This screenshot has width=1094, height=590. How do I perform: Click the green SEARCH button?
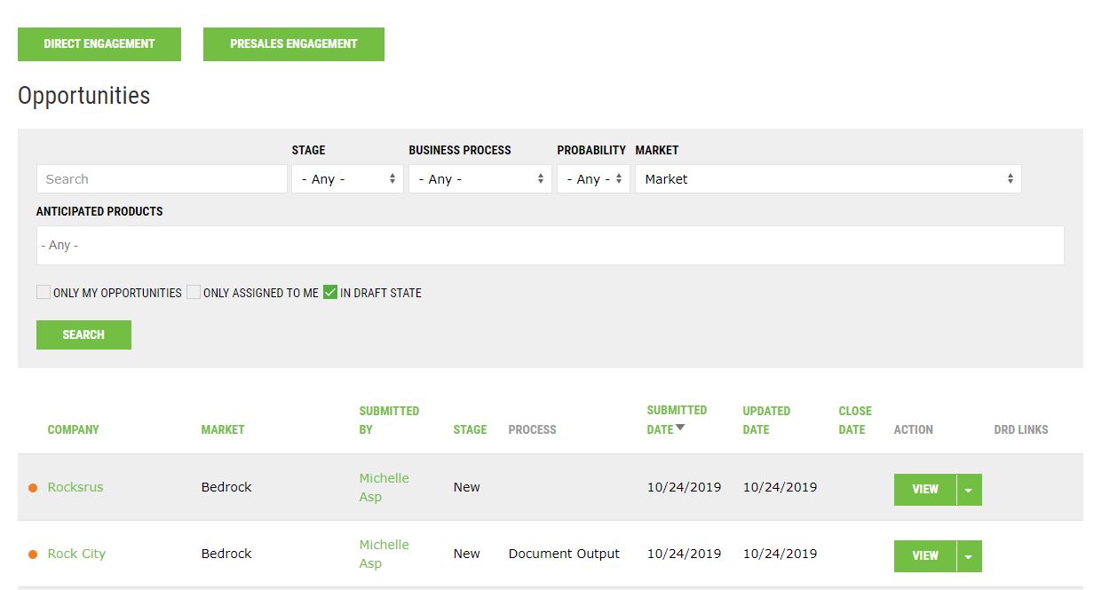point(83,334)
